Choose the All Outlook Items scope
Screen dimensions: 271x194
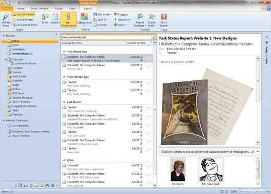click(x=24, y=25)
